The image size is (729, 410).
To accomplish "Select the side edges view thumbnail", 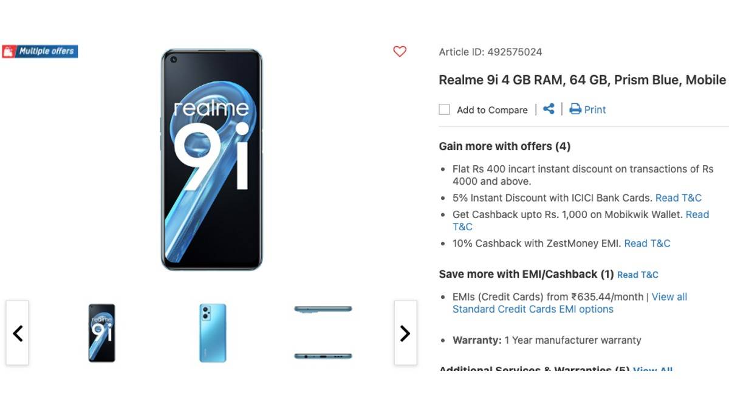I will point(323,333).
